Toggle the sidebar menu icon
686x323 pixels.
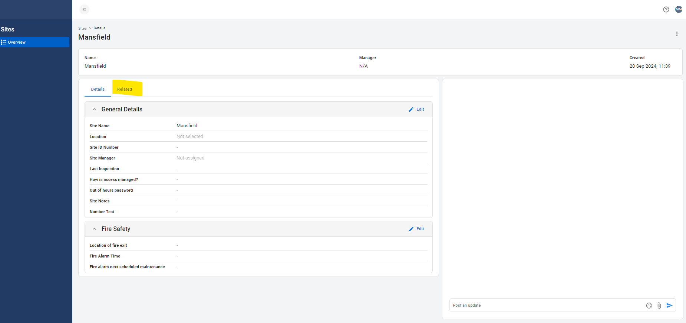pos(84,10)
